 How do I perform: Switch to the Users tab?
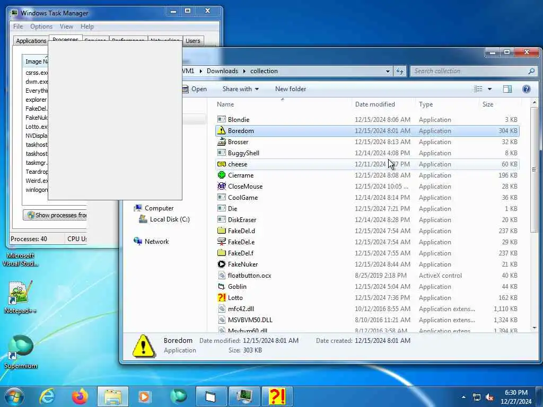[x=193, y=40]
